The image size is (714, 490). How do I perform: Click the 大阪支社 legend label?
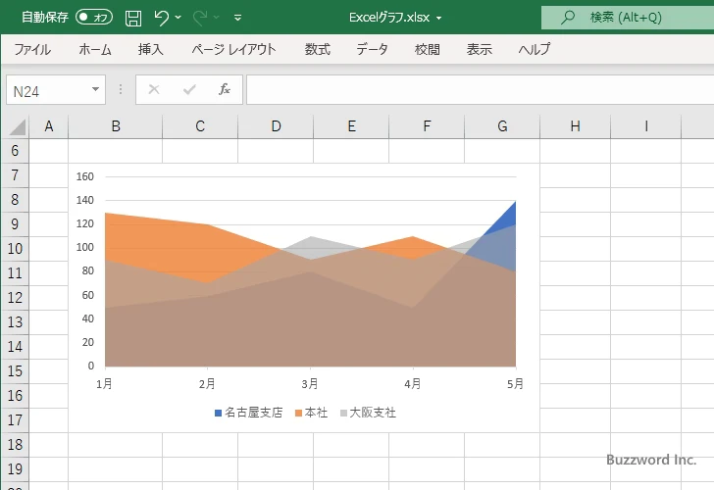click(x=373, y=413)
